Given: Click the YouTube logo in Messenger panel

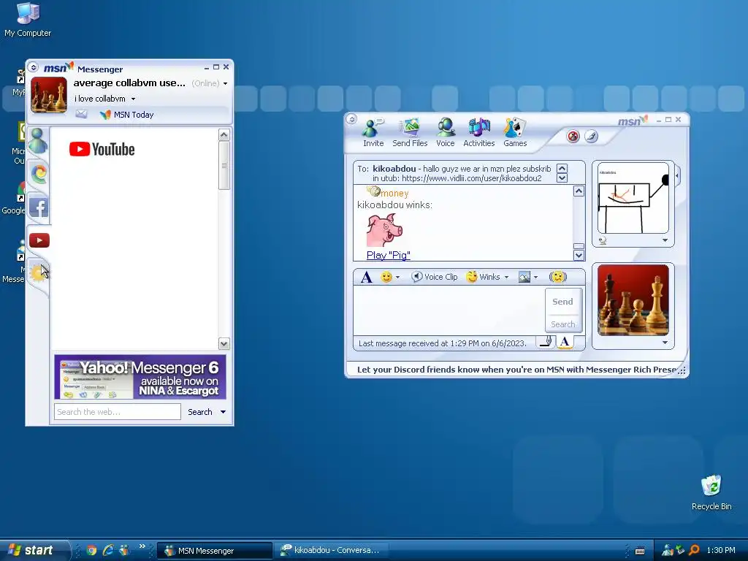Looking at the screenshot, I should pos(102,149).
